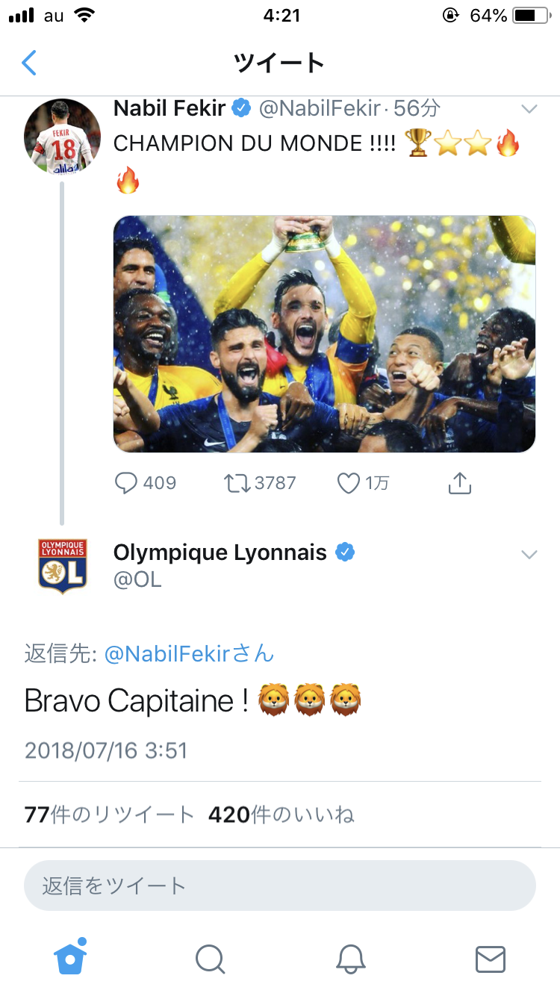Open the World Cup celebration photo
Viewport: 560px width, 996px height.
pyautogui.click(x=324, y=334)
